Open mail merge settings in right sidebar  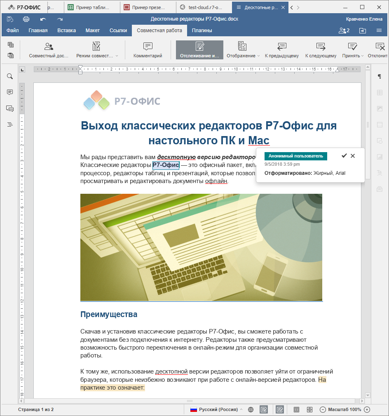380,189
